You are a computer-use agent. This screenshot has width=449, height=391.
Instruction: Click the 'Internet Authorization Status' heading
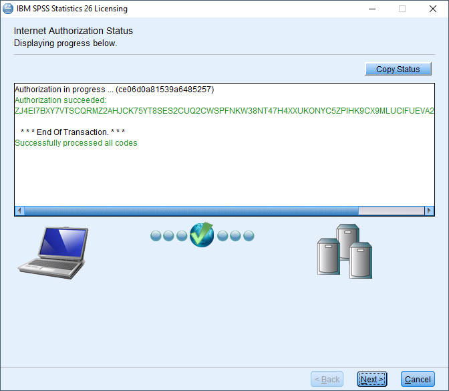coord(73,31)
